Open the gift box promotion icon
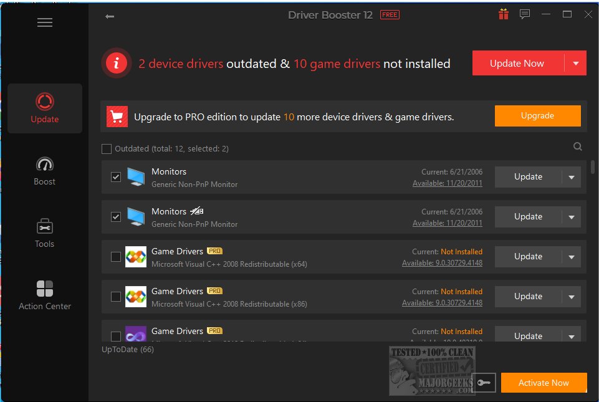 (x=504, y=14)
